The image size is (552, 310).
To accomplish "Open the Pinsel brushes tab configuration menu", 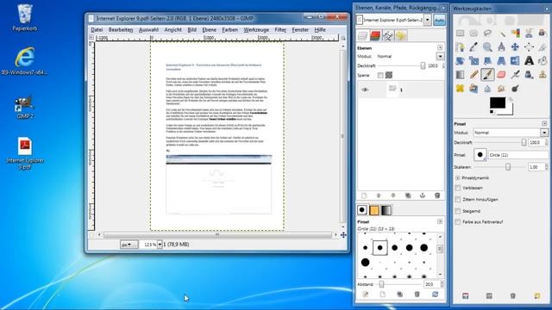I will point(440,221).
